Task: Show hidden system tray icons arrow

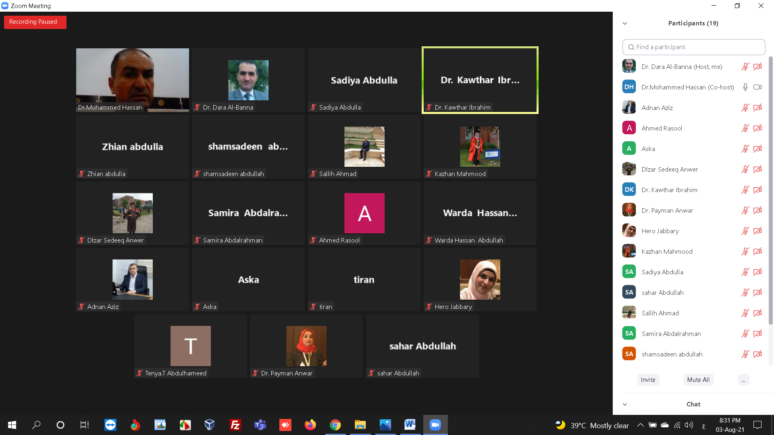Action: tap(640, 425)
